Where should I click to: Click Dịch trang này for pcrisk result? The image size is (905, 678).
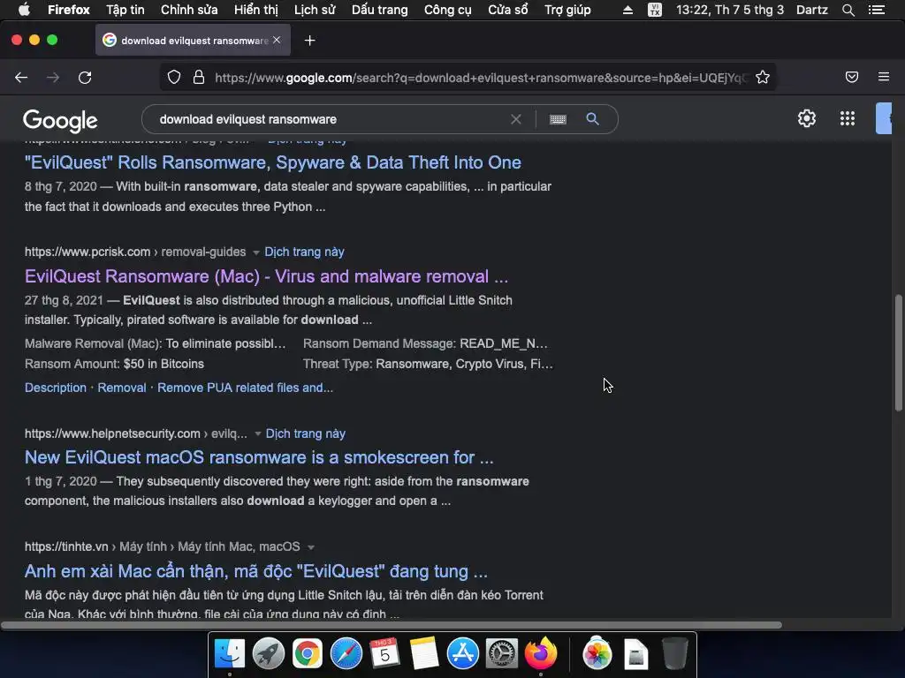click(x=304, y=252)
